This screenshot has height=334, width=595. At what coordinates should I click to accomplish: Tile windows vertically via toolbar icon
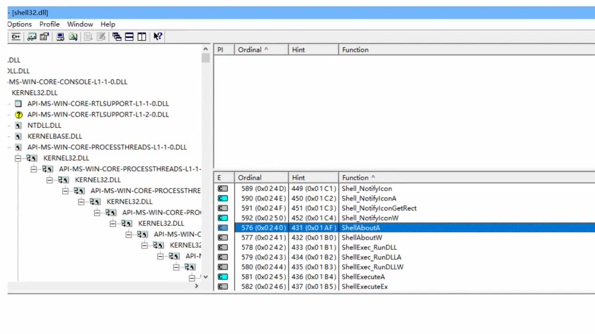click(x=141, y=37)
